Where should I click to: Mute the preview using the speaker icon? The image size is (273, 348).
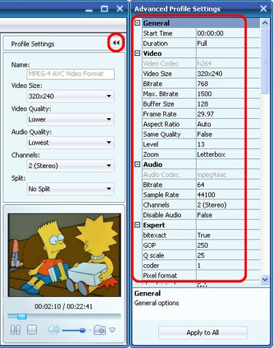click(54, 330)
